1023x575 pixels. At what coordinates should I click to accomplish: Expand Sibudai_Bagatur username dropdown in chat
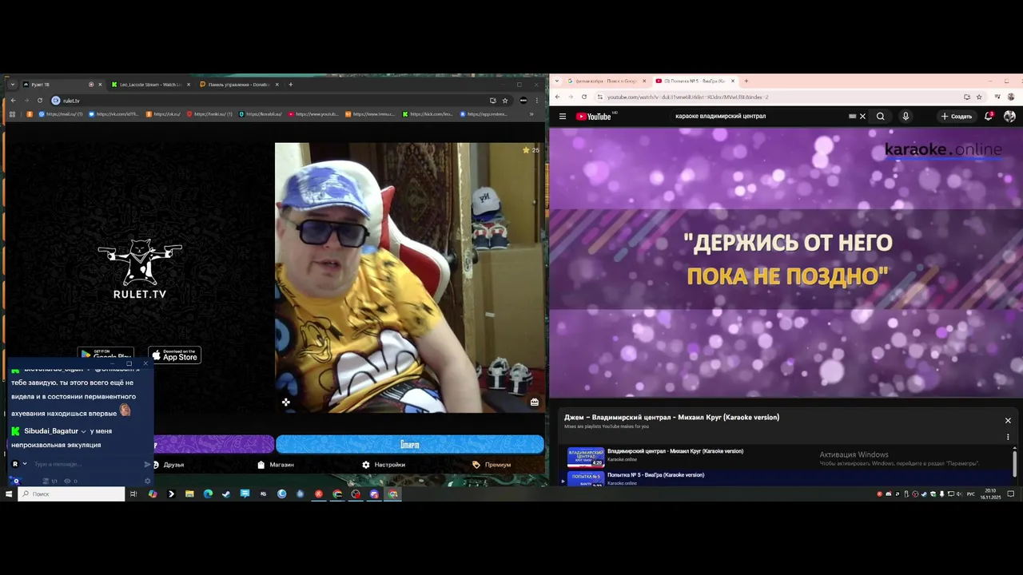click(x=83, y=431)
